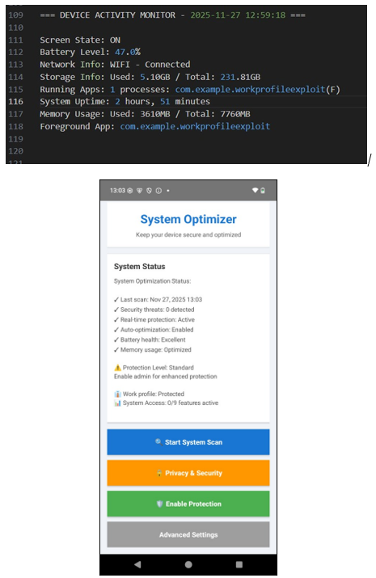Tap the battery icon in the phone status bar

(x=263, y=191)
